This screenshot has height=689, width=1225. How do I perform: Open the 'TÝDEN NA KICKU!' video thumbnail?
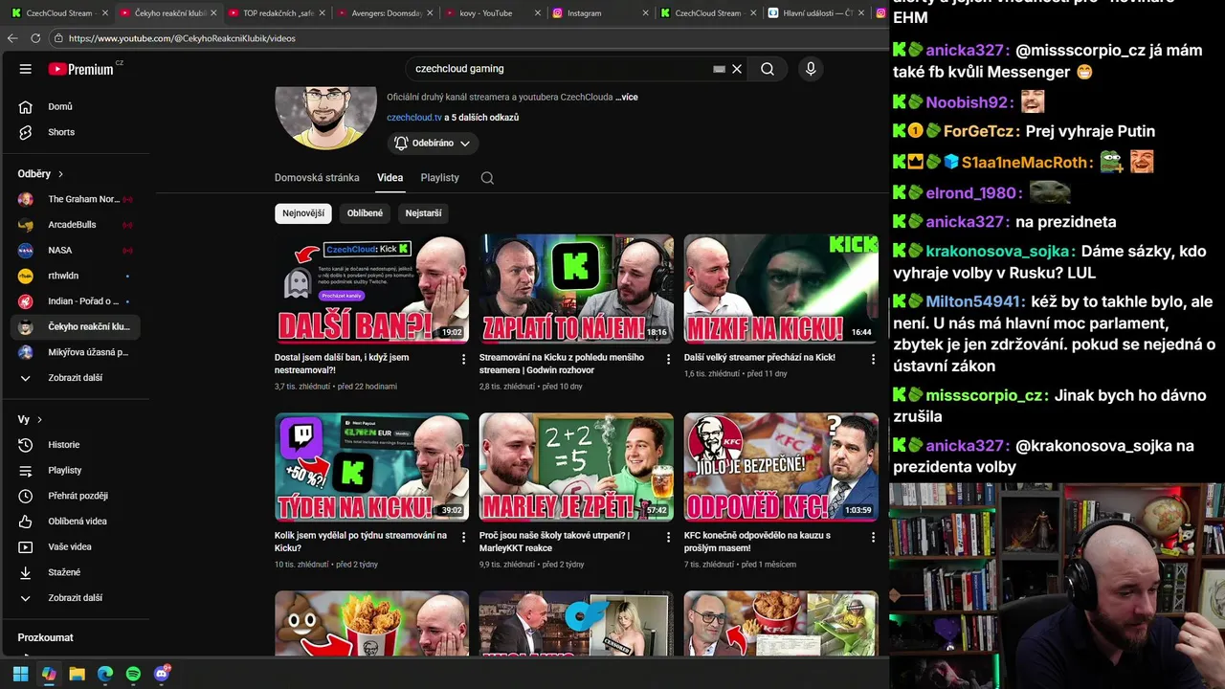click(371, 467)
